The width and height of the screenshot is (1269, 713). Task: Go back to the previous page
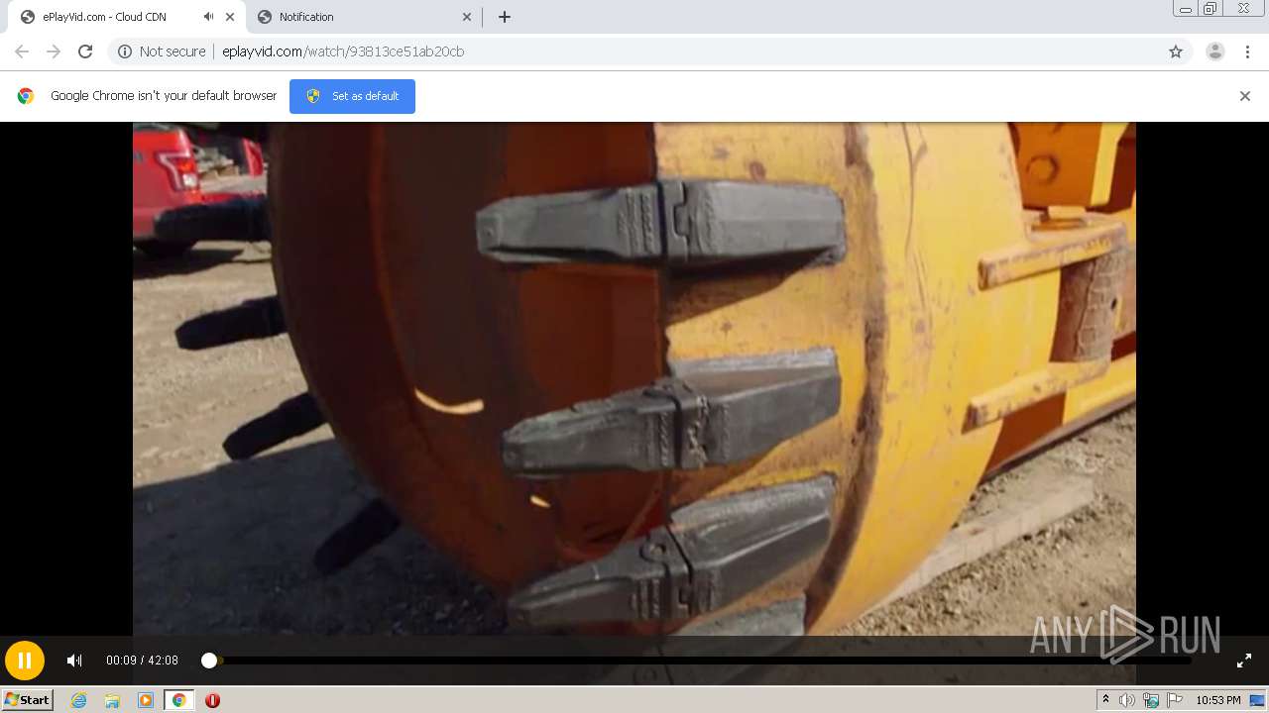click(22, 51)
